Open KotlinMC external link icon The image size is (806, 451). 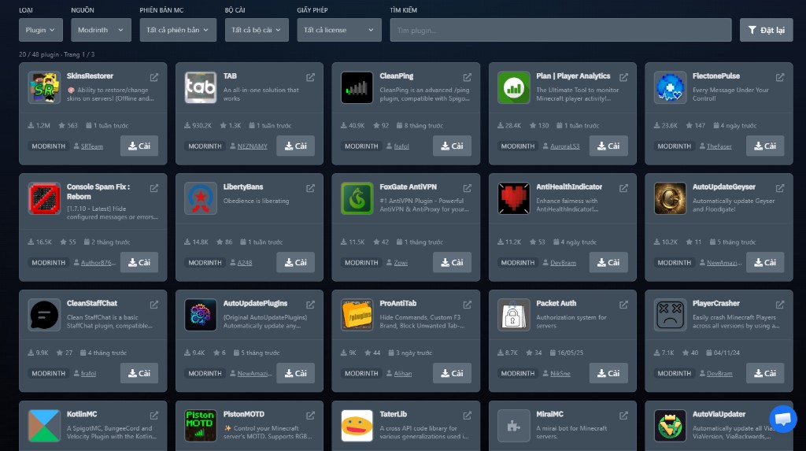pos(153,415)
